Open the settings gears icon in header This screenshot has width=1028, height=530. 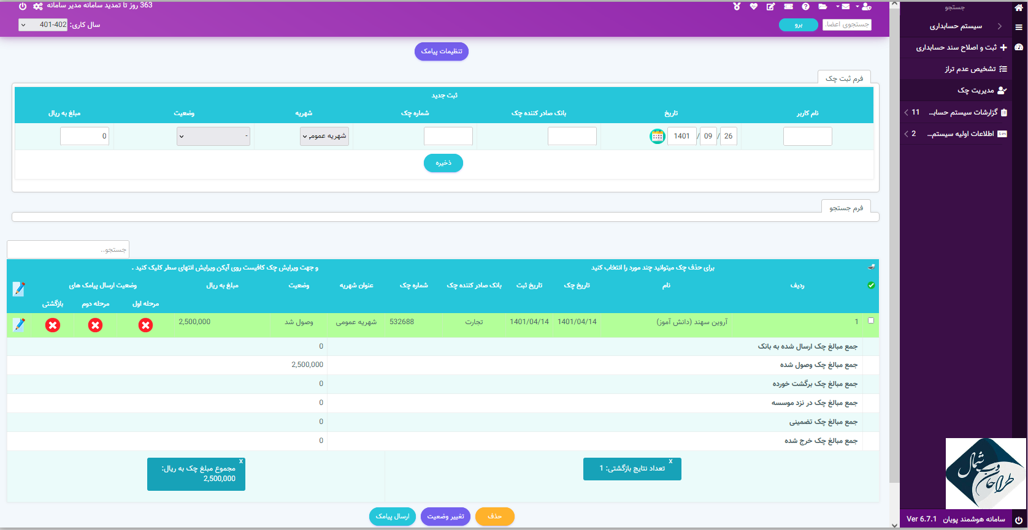pyautogui.click(x=38, y=6)
